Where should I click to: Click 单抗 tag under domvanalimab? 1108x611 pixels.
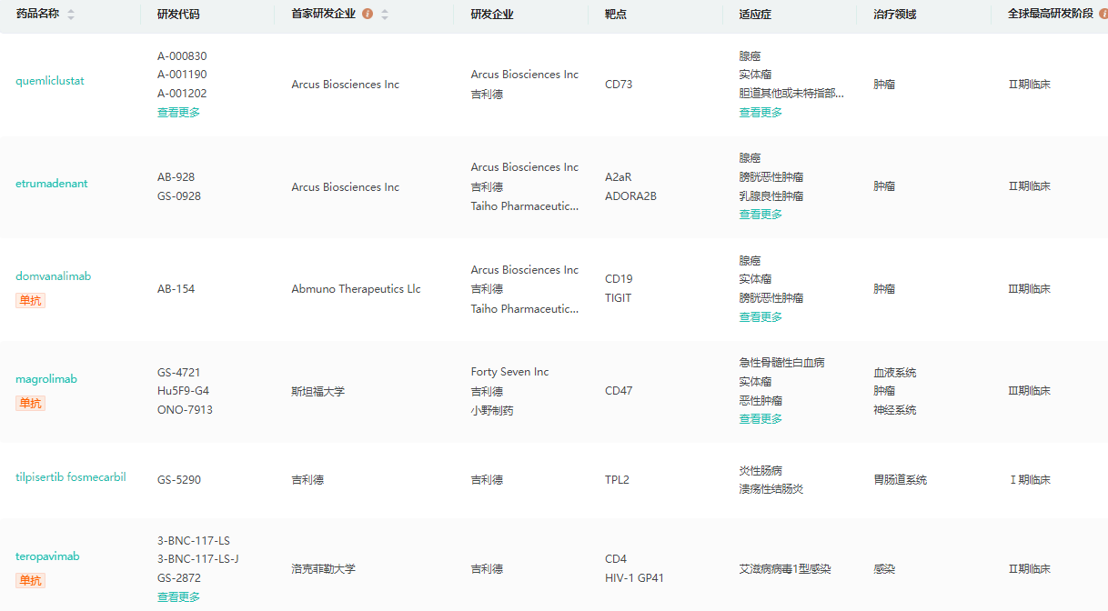[x=30, y=300]
